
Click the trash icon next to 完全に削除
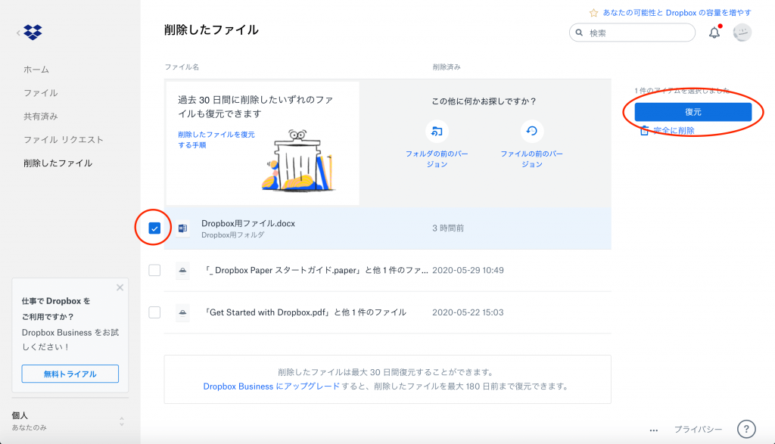click(x=644, y=130)
